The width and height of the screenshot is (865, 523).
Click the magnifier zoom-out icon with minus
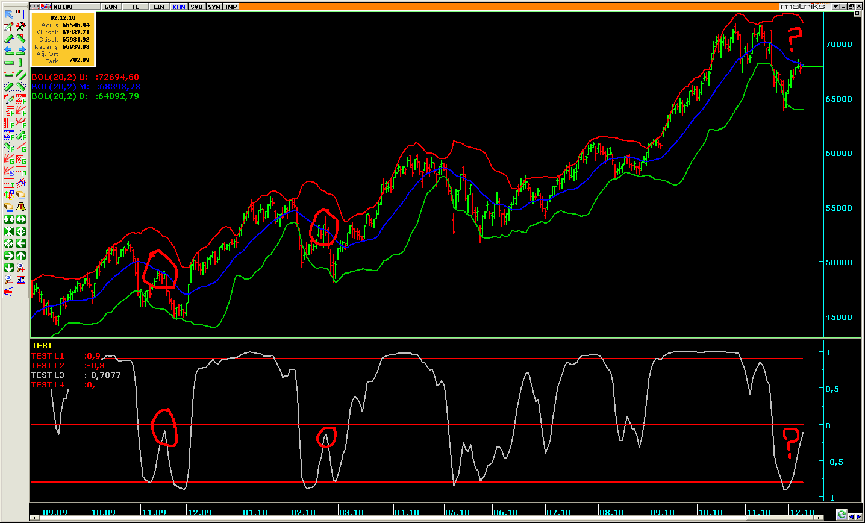8,280
